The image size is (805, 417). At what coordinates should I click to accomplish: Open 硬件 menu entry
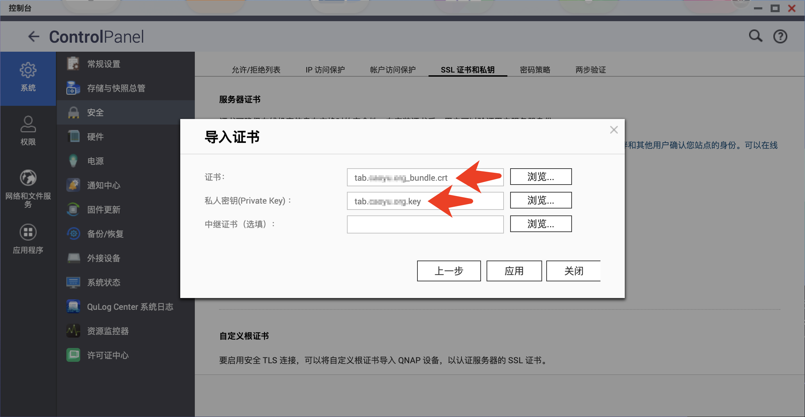125,137
